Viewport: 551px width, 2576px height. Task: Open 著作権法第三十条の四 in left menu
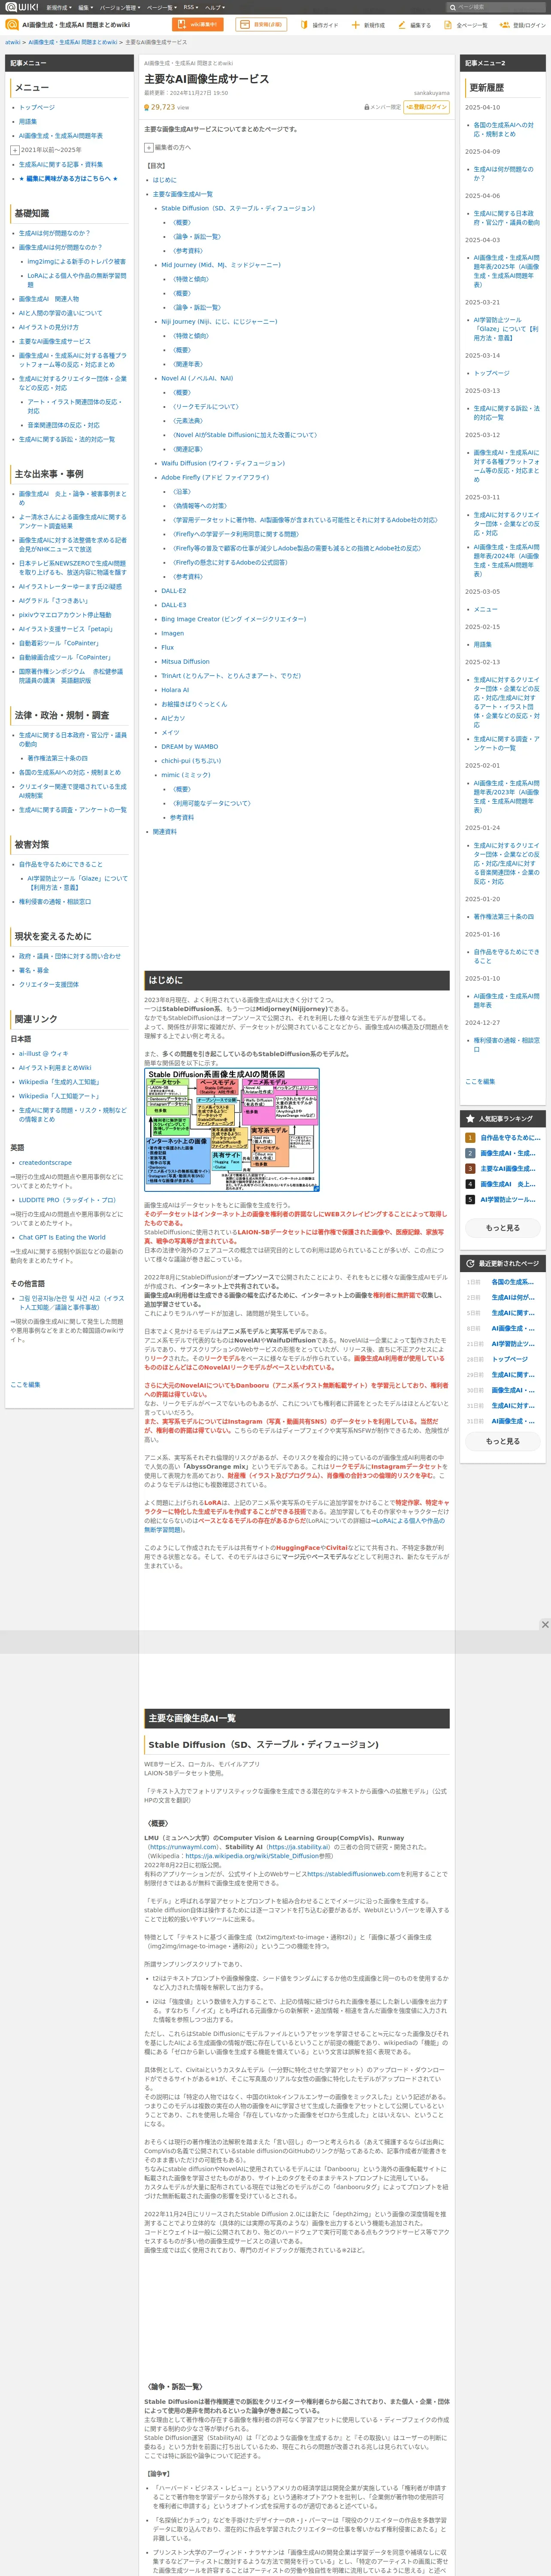pos(57,758)
